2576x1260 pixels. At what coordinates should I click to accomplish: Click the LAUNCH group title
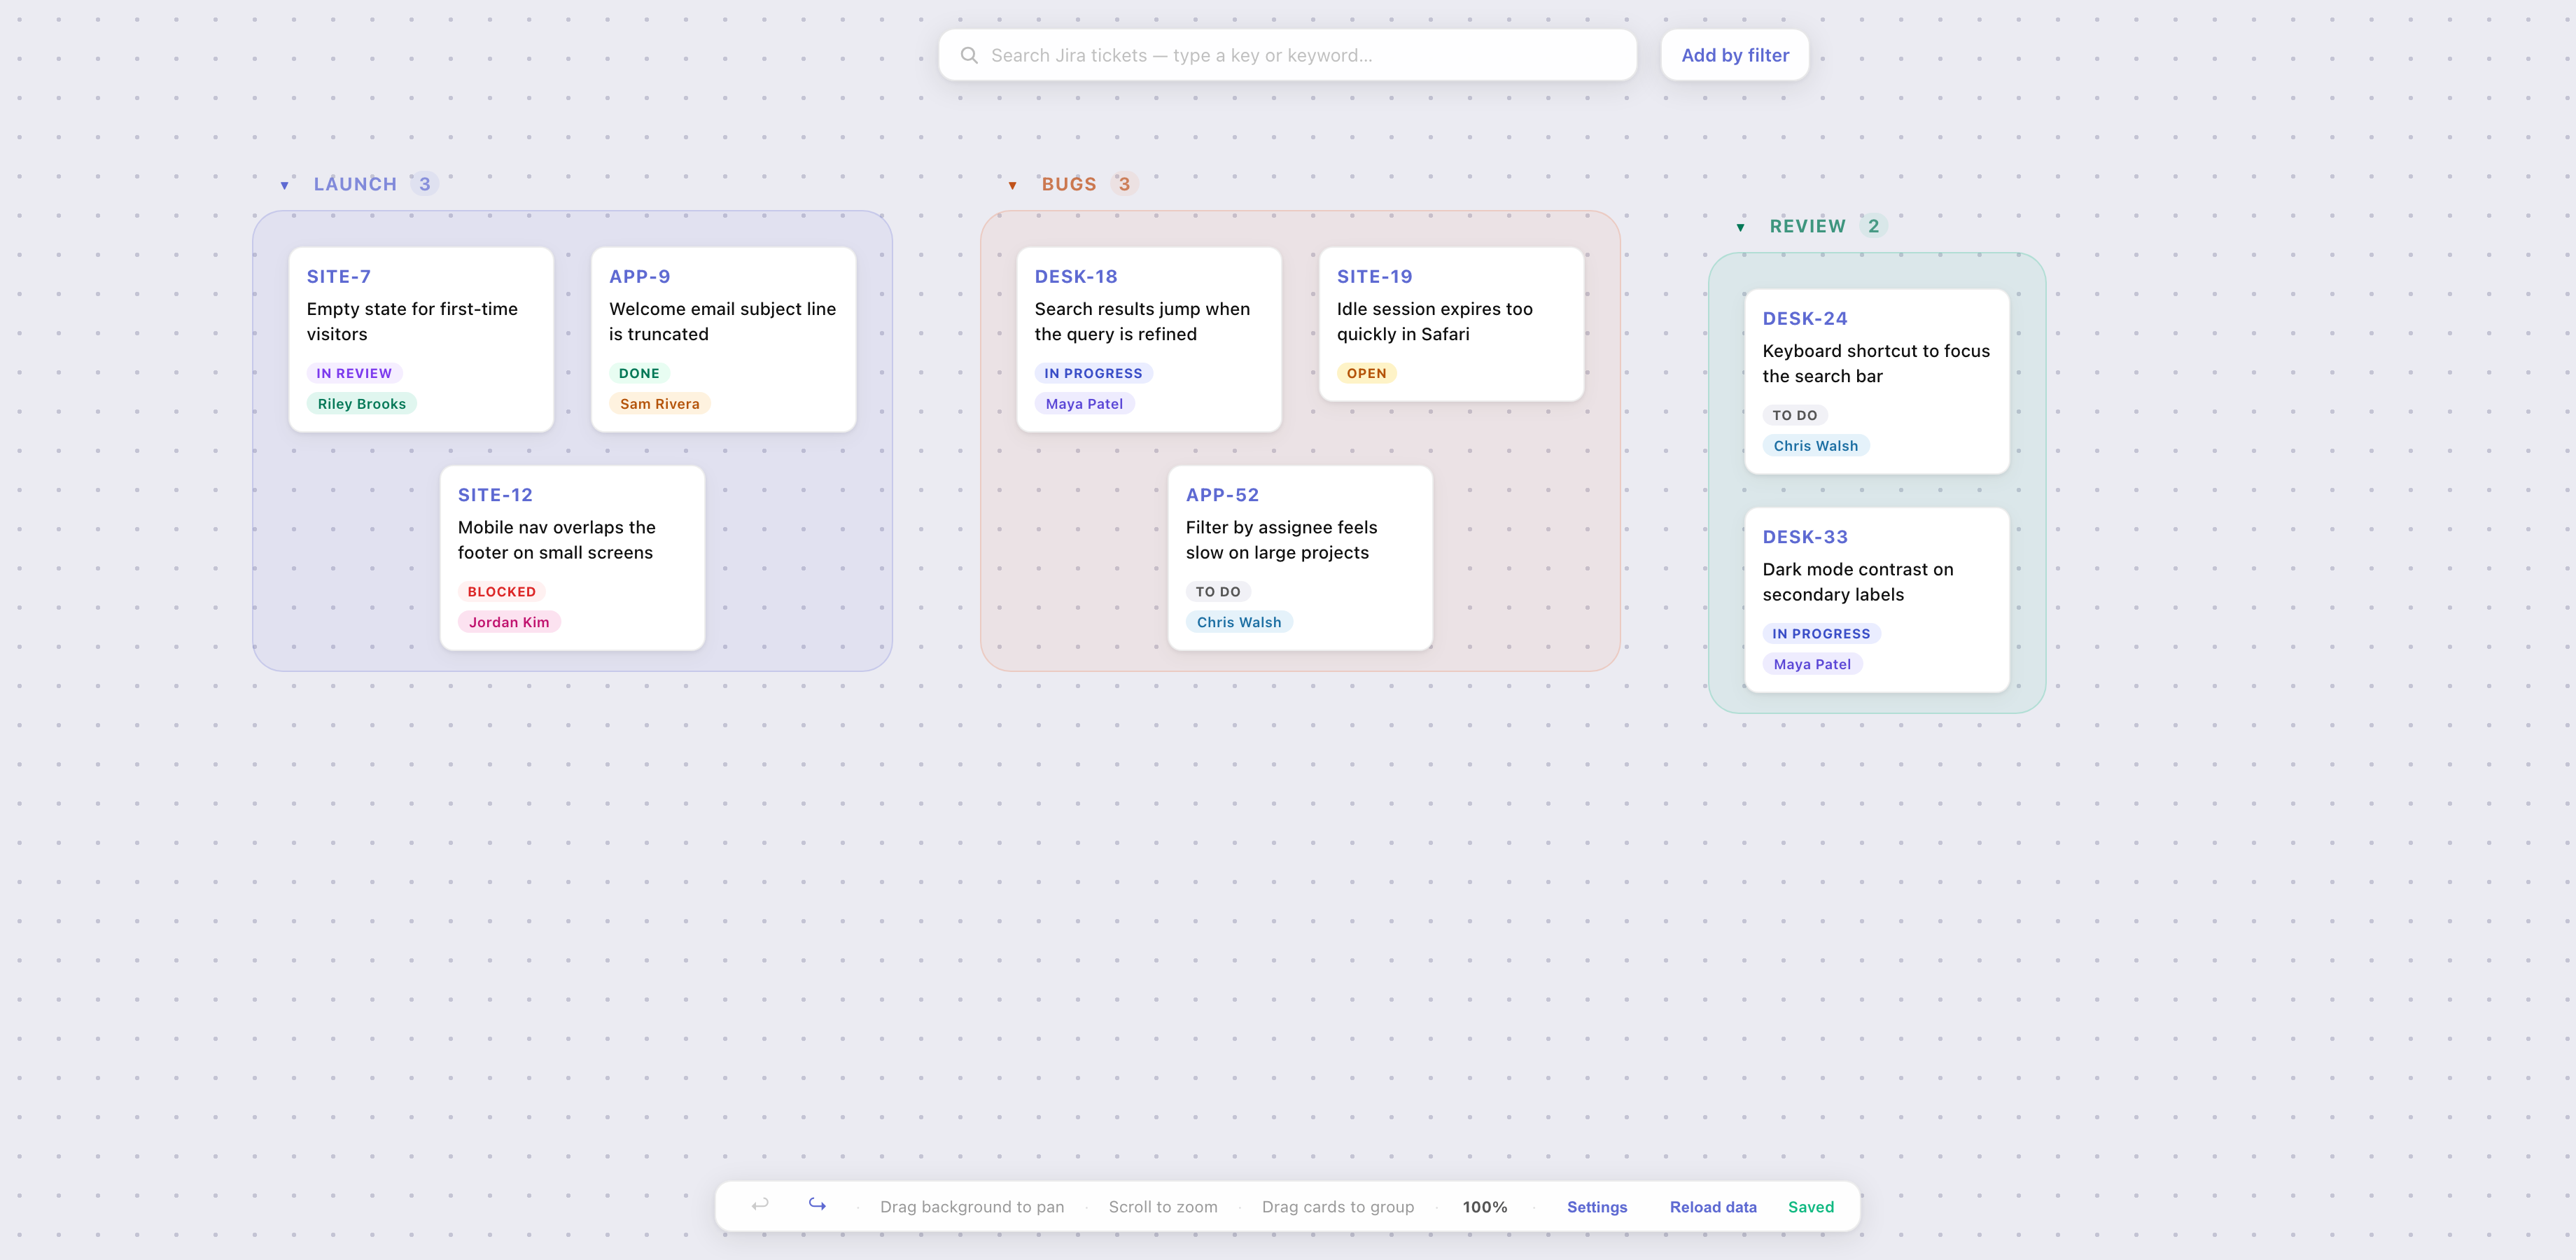coord(355,184)
